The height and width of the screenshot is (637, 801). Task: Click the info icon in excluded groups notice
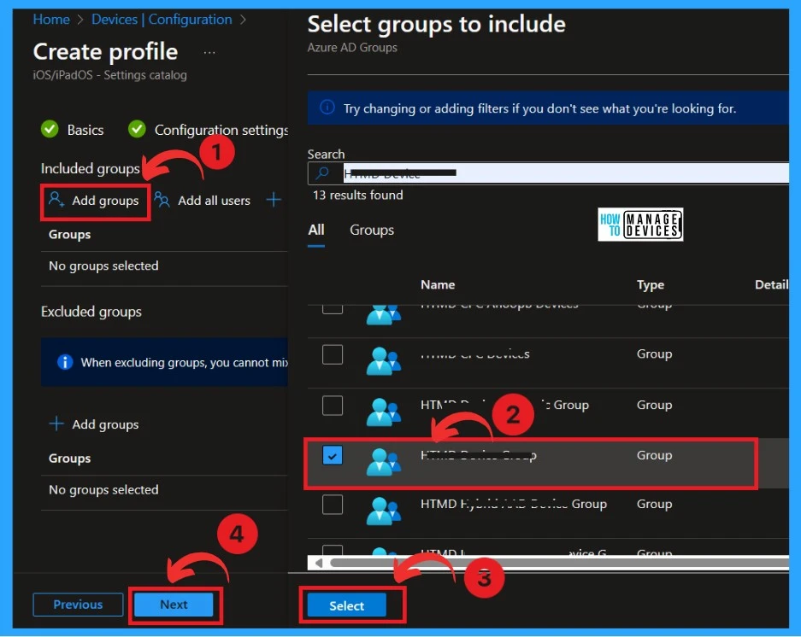(x=65, y=362)
